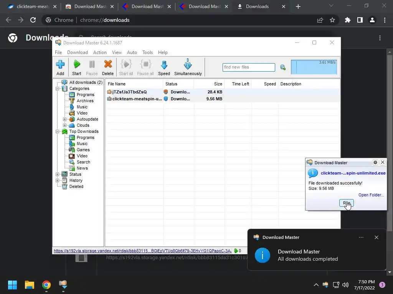Select Music under Top Downloads

tap(82, 144)
